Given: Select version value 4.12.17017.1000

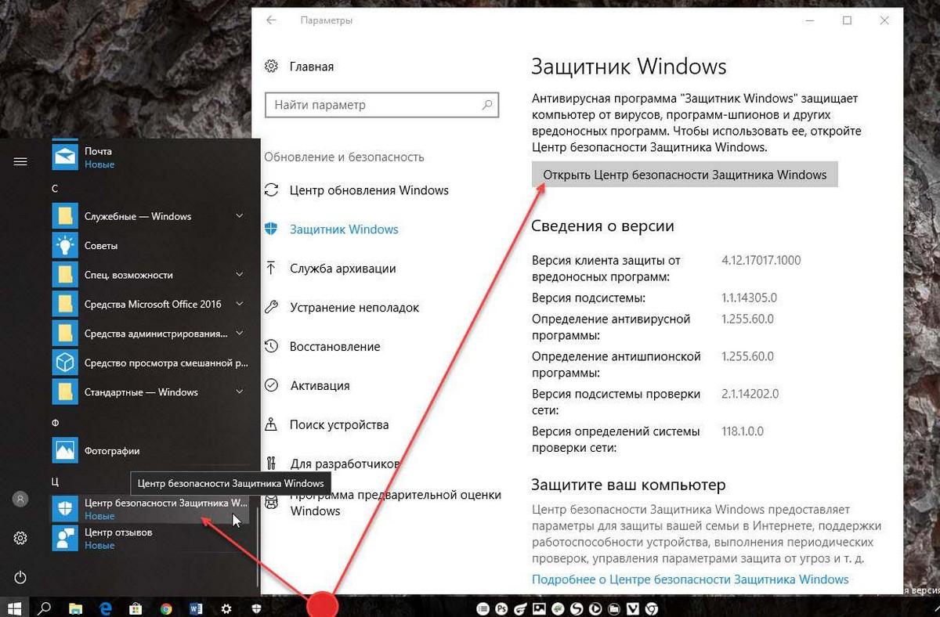Looking at the screenshot, I should point(761,261).
